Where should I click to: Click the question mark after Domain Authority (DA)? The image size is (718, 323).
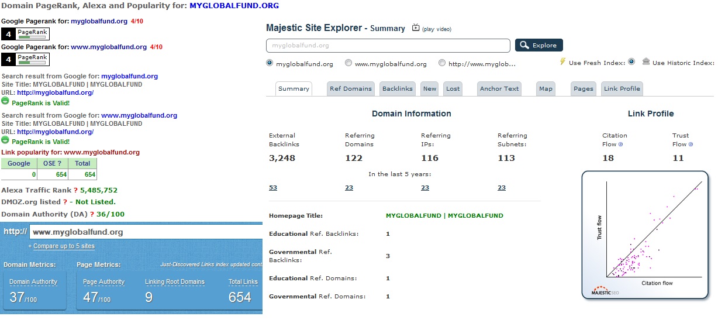pos(92,214)
